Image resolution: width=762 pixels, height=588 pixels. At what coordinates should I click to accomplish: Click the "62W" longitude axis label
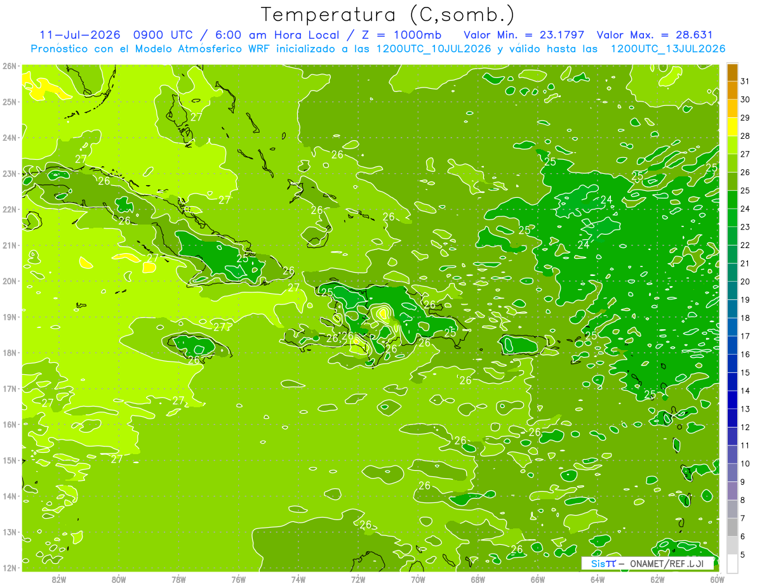657,579
